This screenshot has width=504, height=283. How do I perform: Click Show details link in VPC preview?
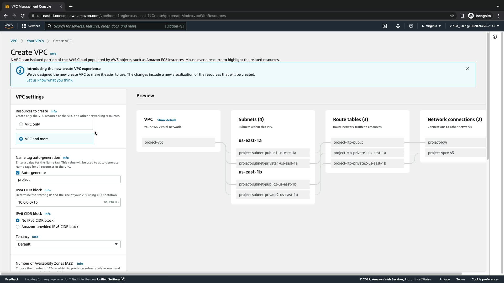click(x=166, y=120)
